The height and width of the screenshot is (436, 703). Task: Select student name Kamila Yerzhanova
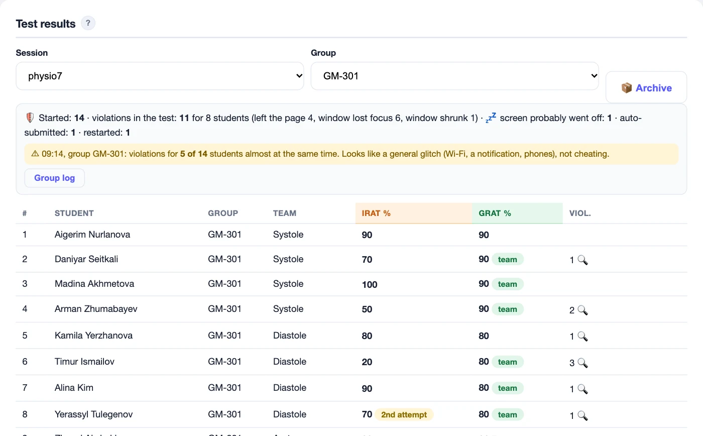94,336
